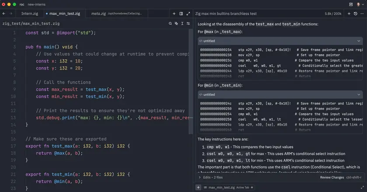The height and width of the screenshot is (192, 367).
Task: Open the meta.zig preview tab
Action: (116, 14)
